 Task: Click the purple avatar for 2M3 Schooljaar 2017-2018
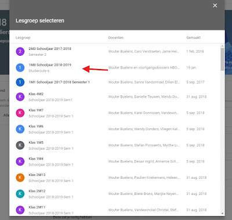tap(20, 52)
